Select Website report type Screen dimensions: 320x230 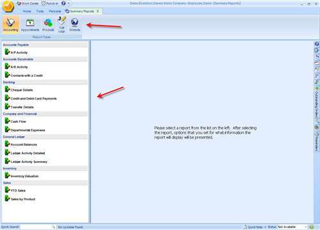coord(75,25)
